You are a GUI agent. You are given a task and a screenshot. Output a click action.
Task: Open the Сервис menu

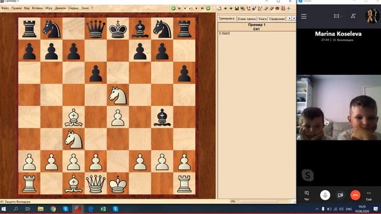pos(73,8)
